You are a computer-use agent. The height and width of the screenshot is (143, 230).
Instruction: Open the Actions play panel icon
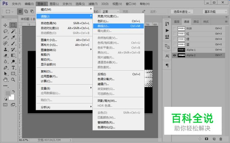(167, 31)
